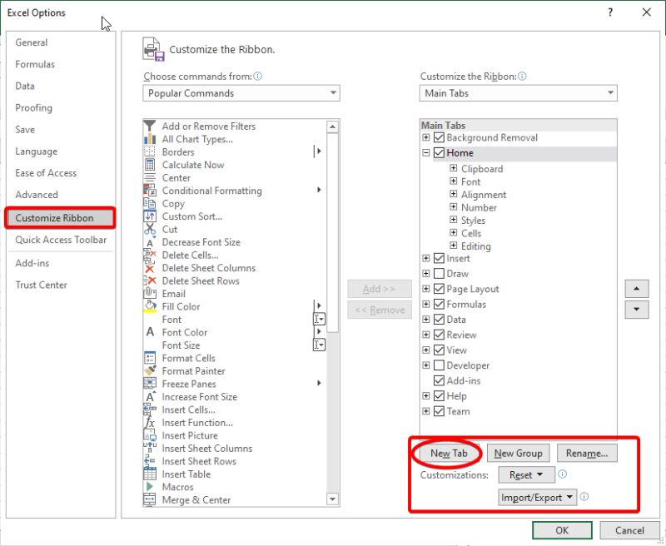The width and height of the screenshot is (666, 546).
Task: Click the Freeze Panes command icon
Action: tap(151, 384)
